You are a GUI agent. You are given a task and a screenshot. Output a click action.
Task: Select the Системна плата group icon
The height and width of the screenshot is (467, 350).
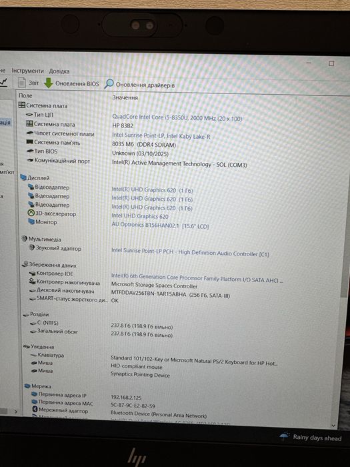[x=22, y=105]
